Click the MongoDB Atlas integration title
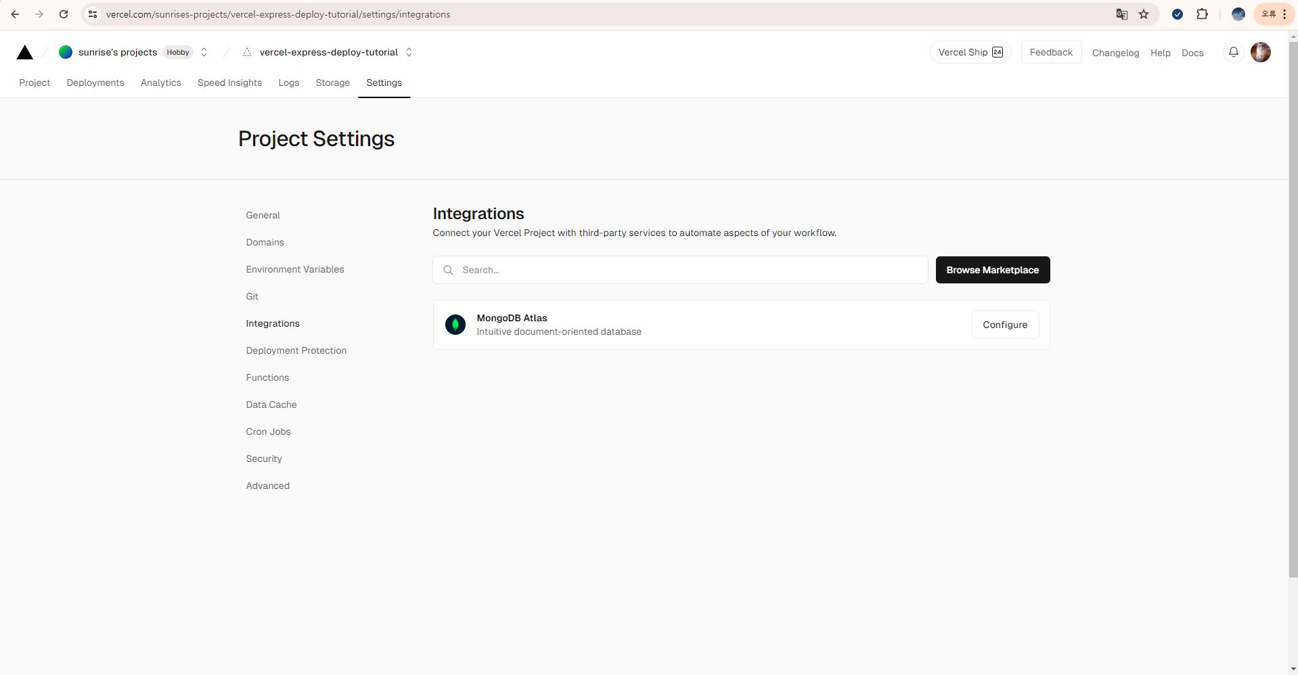Image resolution: width=1298 pixels, height=675 pixels. (512, 318)
